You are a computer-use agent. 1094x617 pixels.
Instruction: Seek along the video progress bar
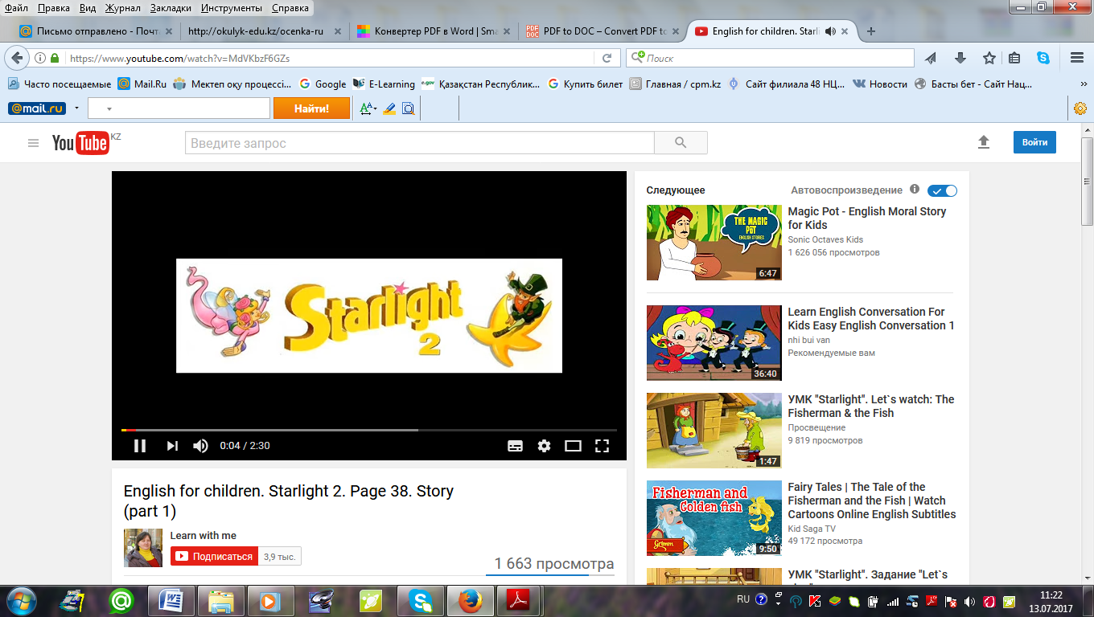tap(369, 431)
